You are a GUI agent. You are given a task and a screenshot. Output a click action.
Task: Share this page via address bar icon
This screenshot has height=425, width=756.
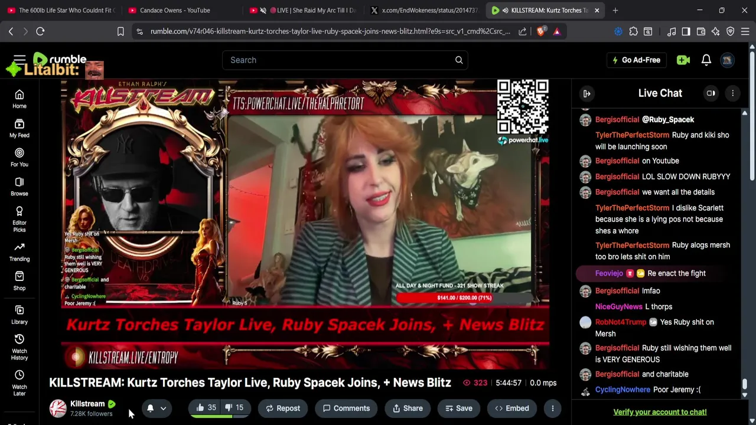[523, 31]
